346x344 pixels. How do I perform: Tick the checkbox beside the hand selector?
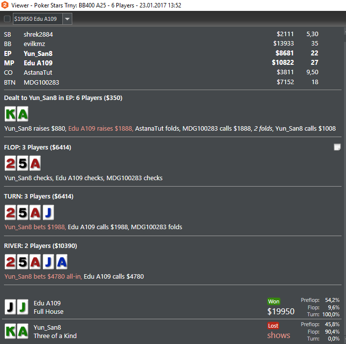click(x=7, y=19)
